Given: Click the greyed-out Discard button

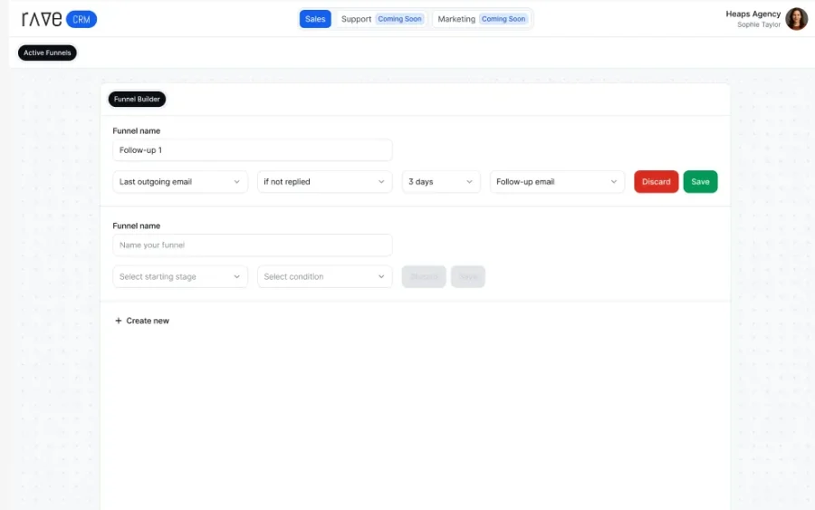Looking at the screenshot, I should [x=424, y=276].
